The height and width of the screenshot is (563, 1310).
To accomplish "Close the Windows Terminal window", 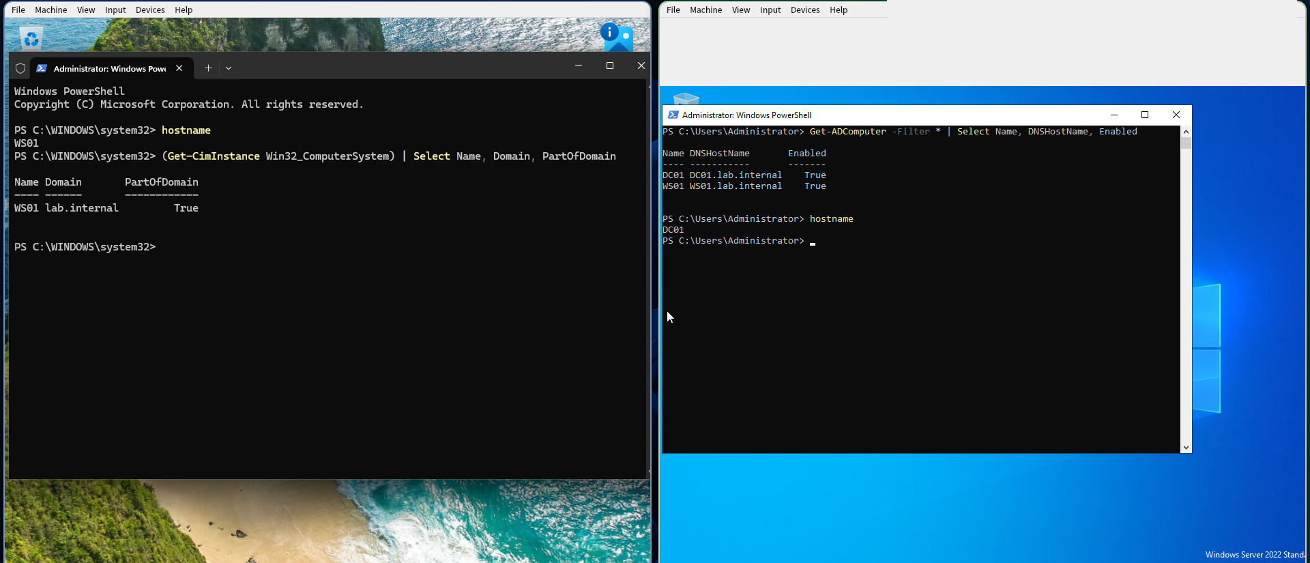I will 641,66.
